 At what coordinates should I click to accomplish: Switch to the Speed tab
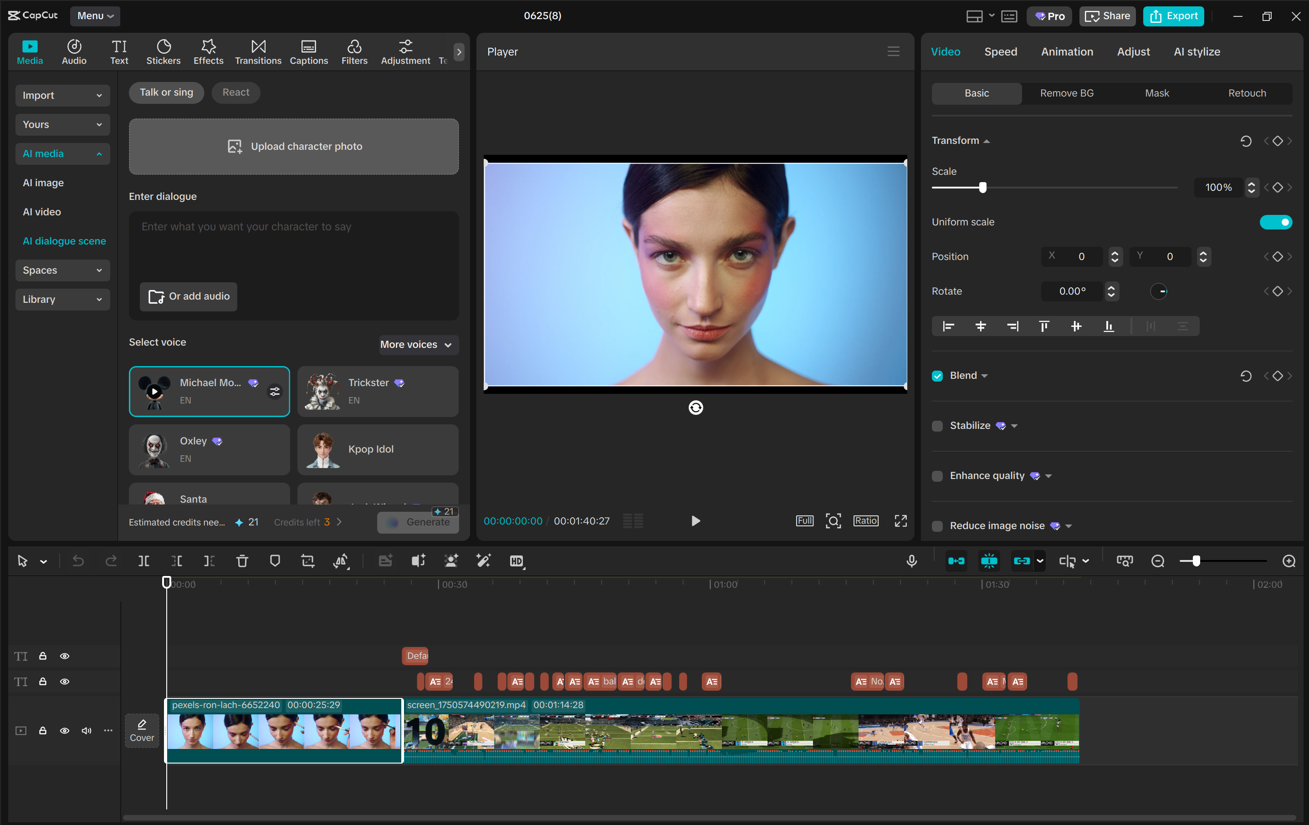pyautogui.click(x=1000, y=51)
